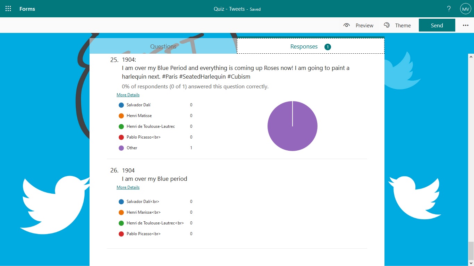Image resolution: width=474 pixels, height=266 pixels.
Task: Click the Preview label
Action: (x=364, y=25)
